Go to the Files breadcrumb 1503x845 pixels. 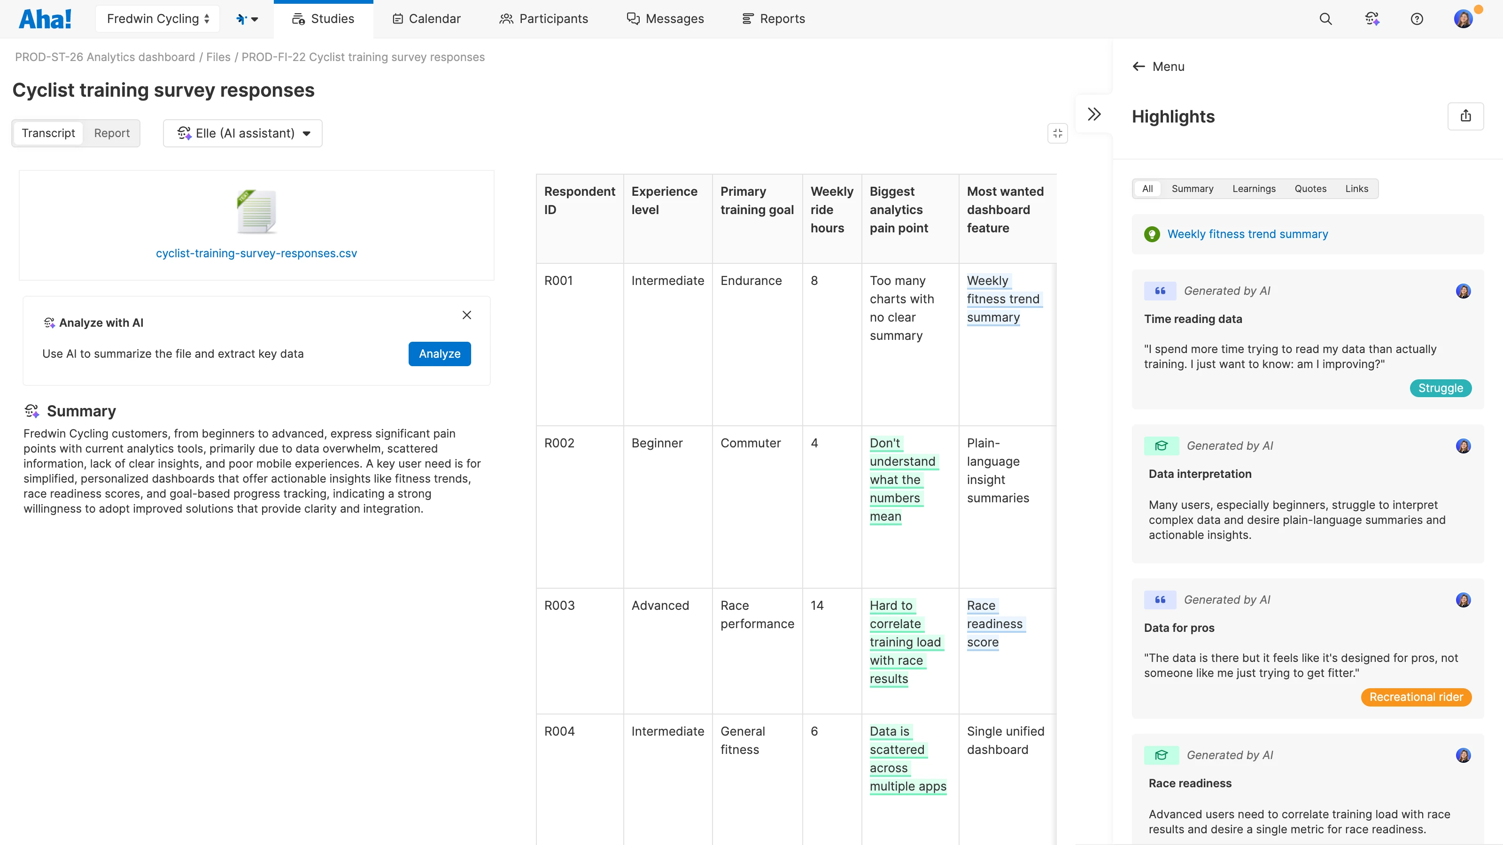[218, 57]
